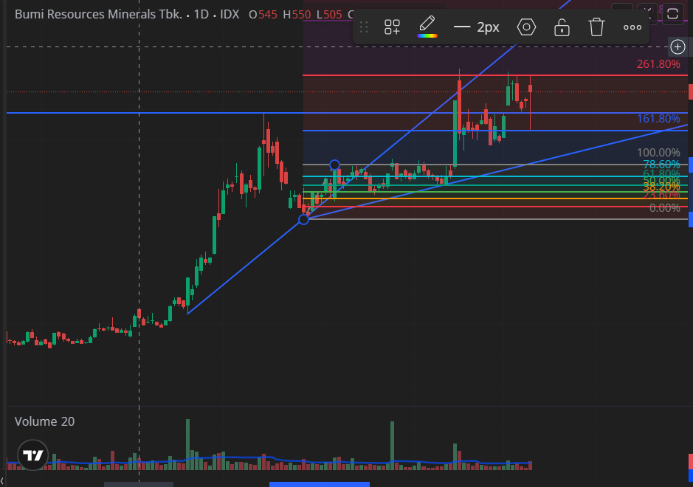Click the Bumi Resources Minerals Tbk. title
Viewport: 693px width, 487px height.
coord(98,14)
